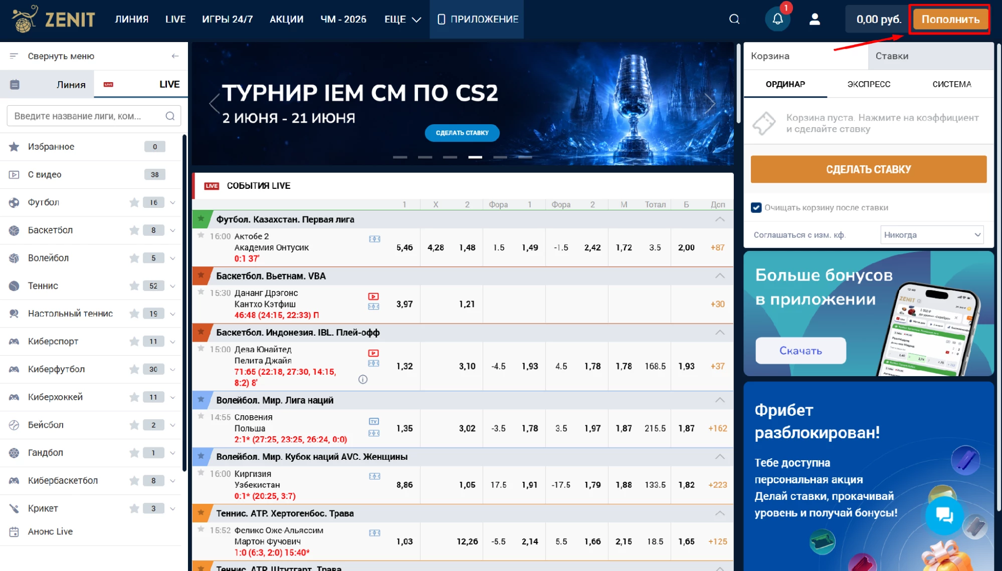The height and width of the screenshot is (571, 1002).
Task: Open the ИГРЫ 24/7 menu item
Action: [x=227, y=19]
